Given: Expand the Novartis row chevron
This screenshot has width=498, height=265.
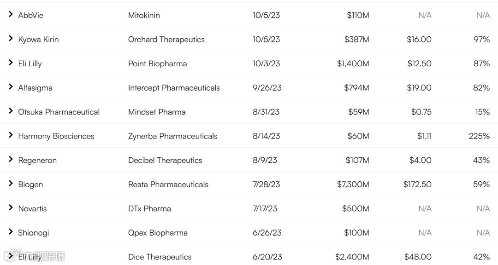Looking at the screenshot, I should [11, 208].
